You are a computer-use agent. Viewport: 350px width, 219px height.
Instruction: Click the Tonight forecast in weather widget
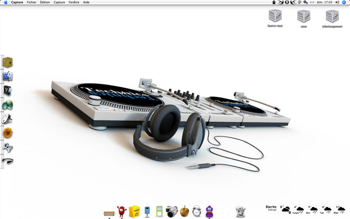coord(298,210)
